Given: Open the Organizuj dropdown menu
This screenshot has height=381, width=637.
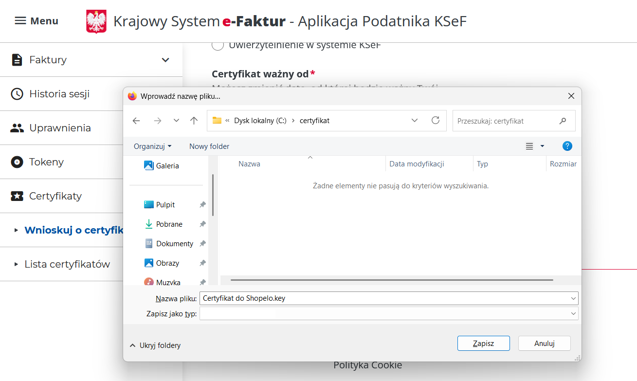Looking at the screenshot, I should click(x=152, y=146).
